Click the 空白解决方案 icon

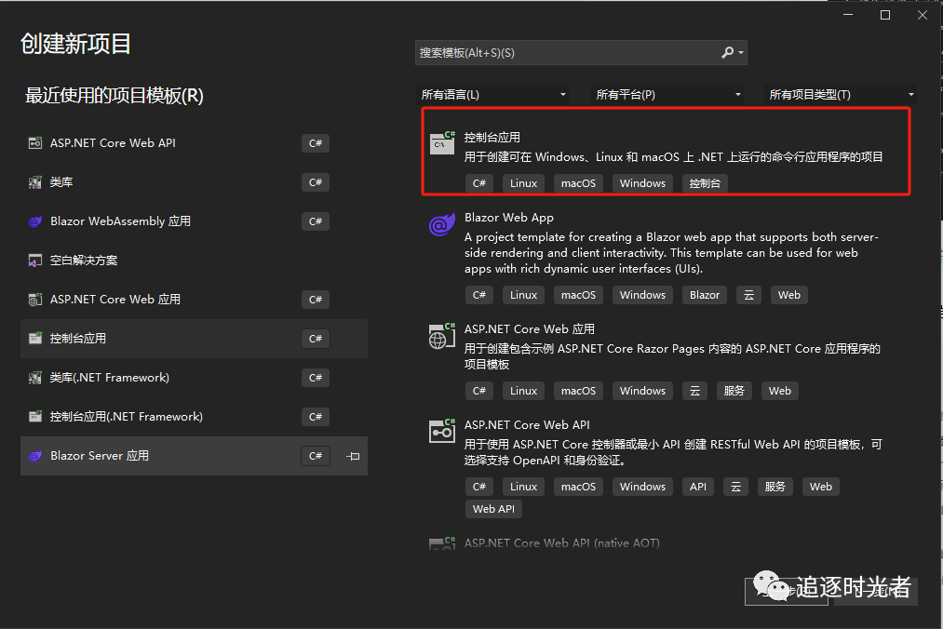[35, 261]
